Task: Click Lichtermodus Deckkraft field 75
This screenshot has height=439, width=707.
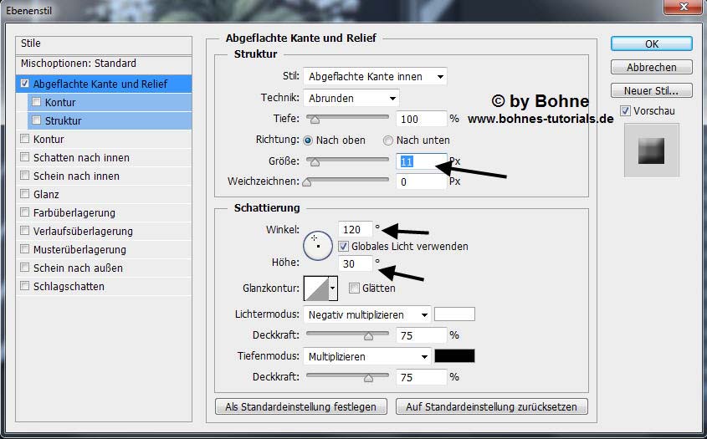Action: 421,335
